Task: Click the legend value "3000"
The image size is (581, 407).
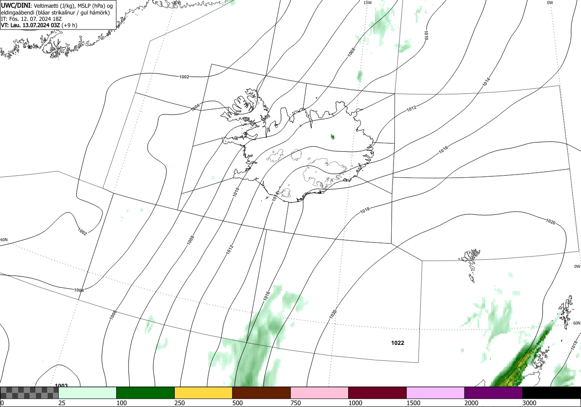Action: pyautogui.click(x=529, y=403)
